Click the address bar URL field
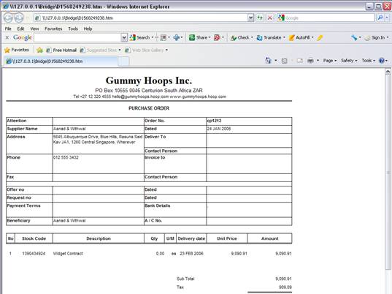 (x=141, y=18)
